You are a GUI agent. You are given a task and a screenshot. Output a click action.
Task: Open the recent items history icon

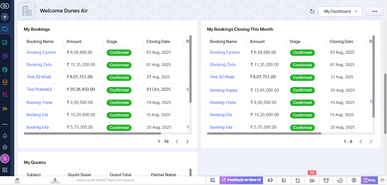[340, 180]
